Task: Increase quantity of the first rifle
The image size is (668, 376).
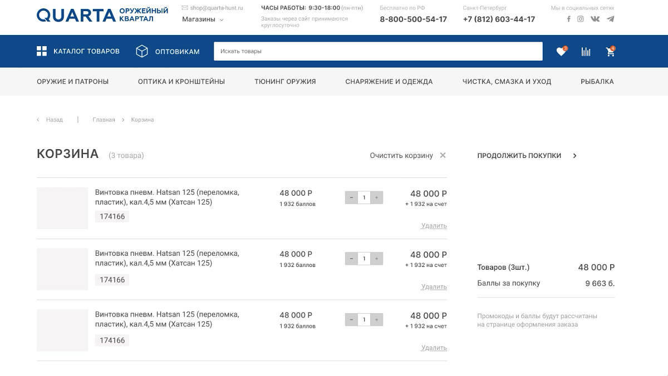Action: tap(377, 197)
